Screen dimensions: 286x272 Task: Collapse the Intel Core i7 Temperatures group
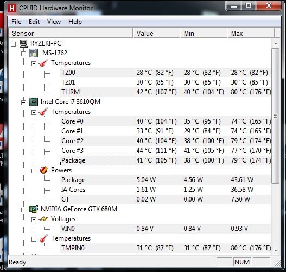pos(34,112)
